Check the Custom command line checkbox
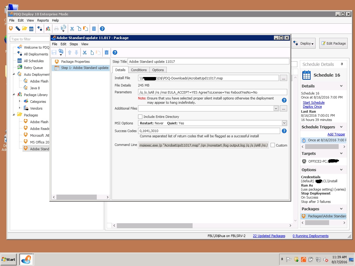Viewport: 355px width, 266px height. [x=273, y=145]
